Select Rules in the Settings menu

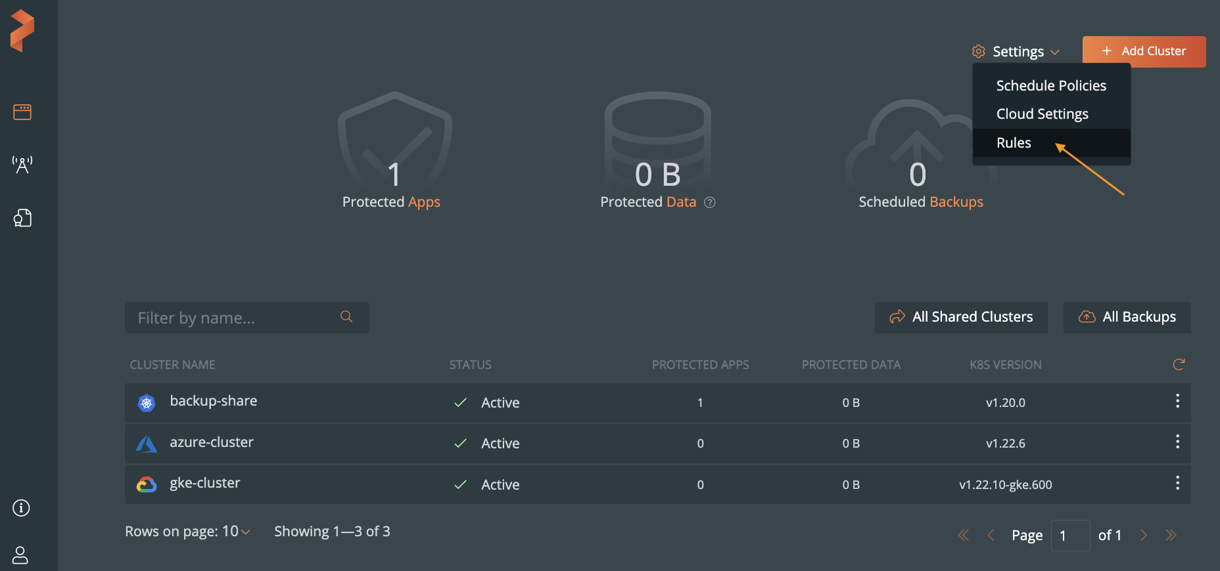click(1014, 143)
